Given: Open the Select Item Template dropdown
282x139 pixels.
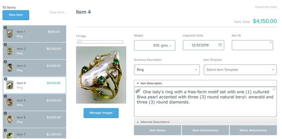Looking at the screenshot, I should tap(273, 70).
